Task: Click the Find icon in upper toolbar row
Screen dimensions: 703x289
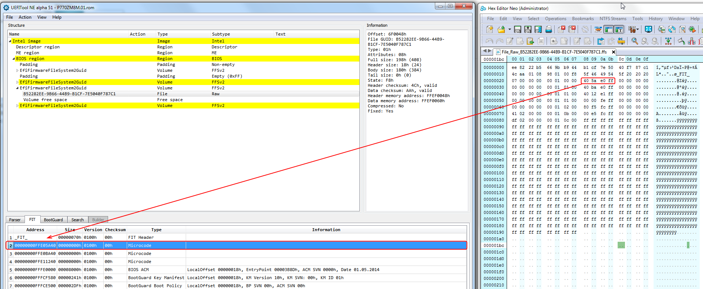Action: [662, 29]
